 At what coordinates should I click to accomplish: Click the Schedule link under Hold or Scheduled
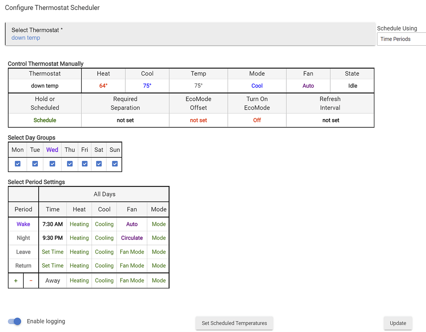(45, 120)
